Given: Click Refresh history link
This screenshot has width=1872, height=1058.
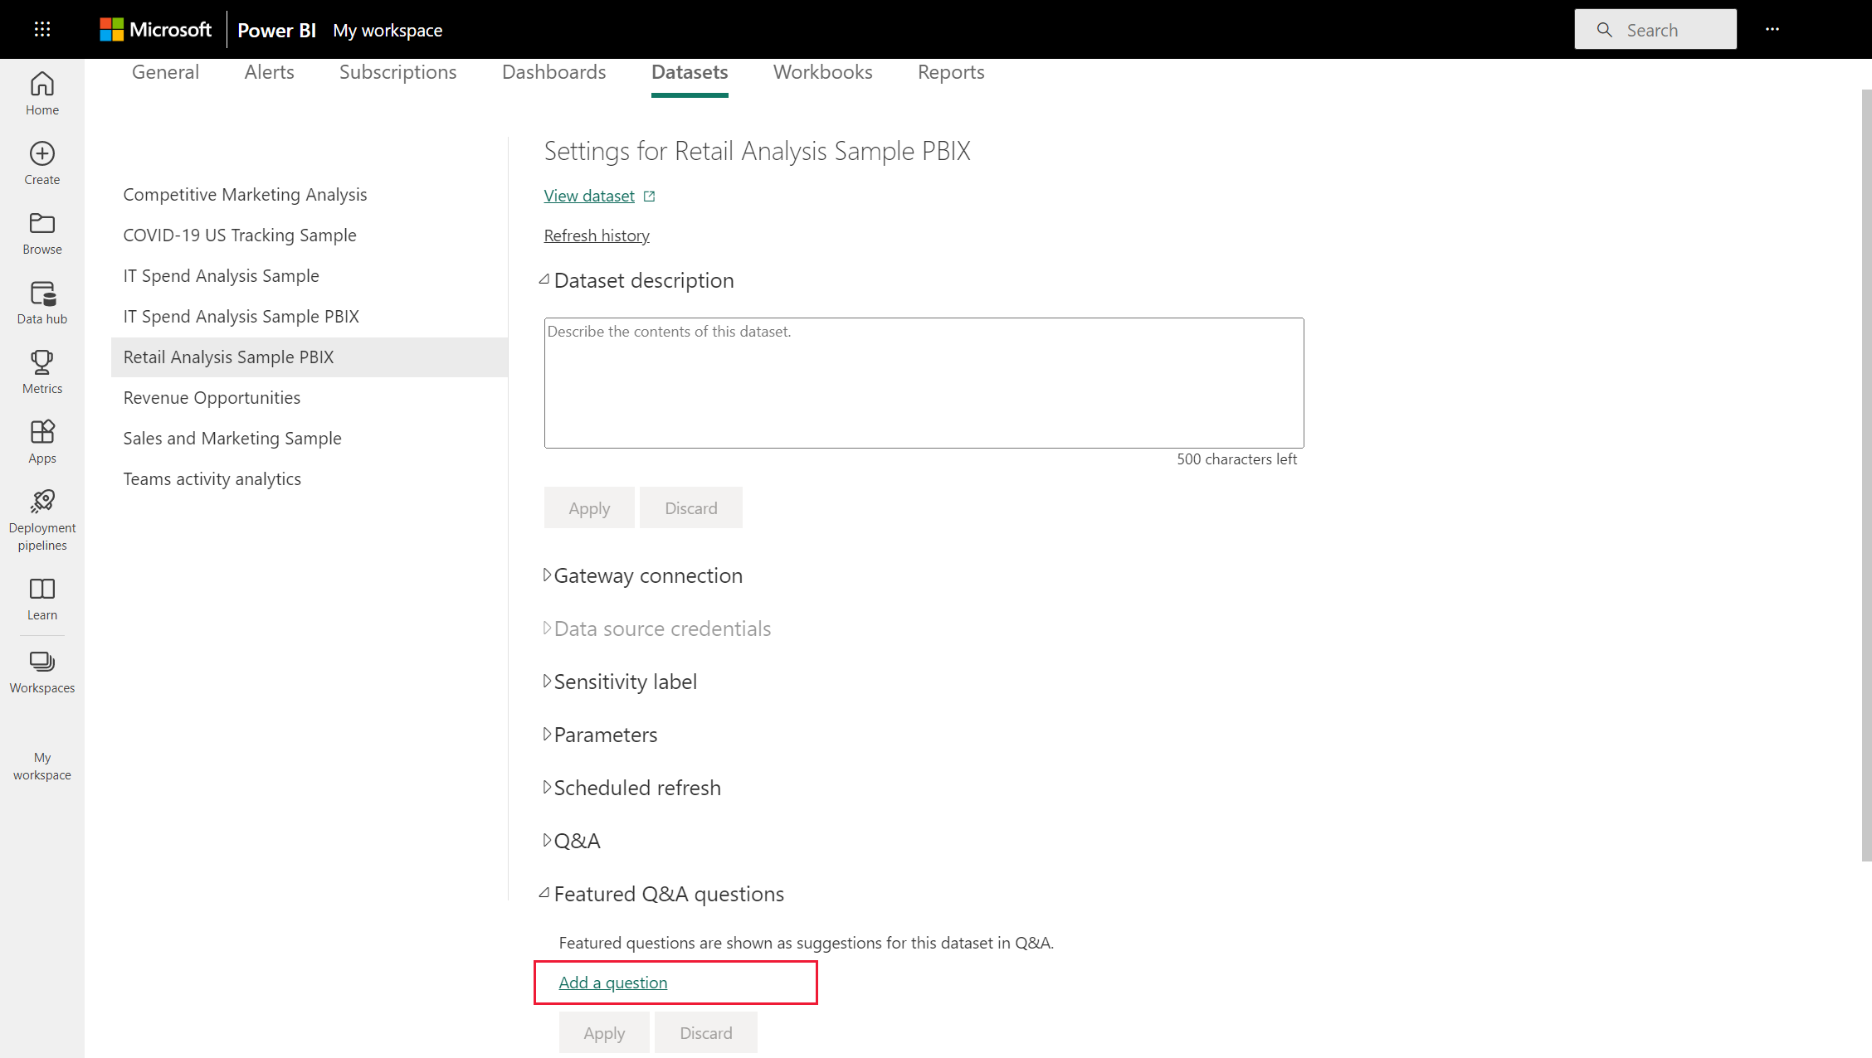Looking at the screenshot, I should pos(597,235).
